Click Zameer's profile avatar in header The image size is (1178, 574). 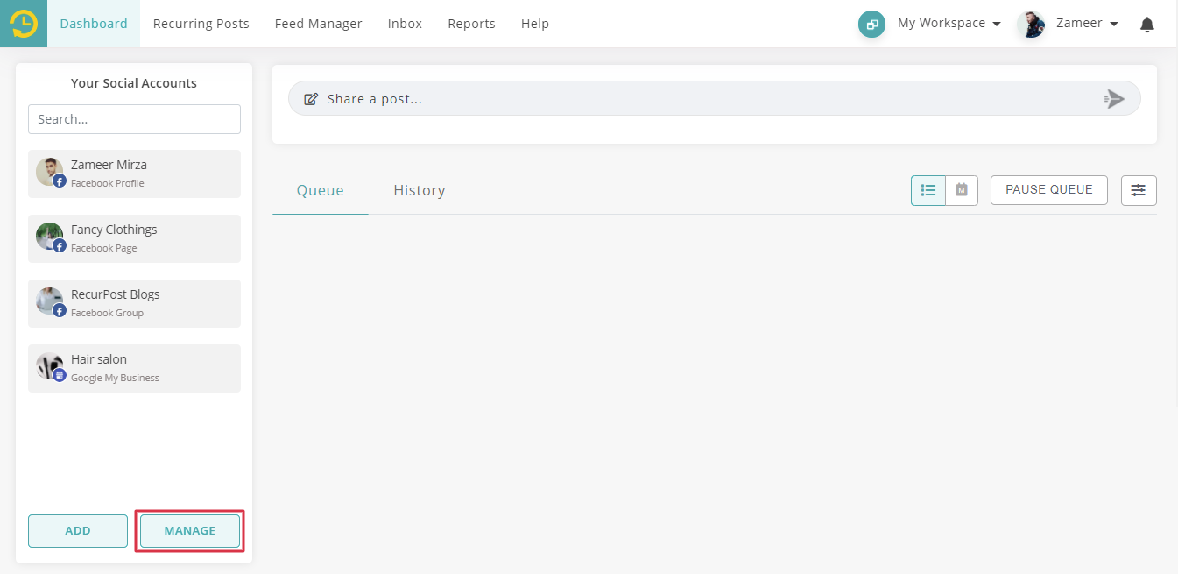coord(1032,25)
